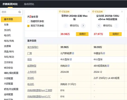Screen dimensions: 127x100
Task: Click 询底价 button for 宝马5系
Action: pos(115,34)
